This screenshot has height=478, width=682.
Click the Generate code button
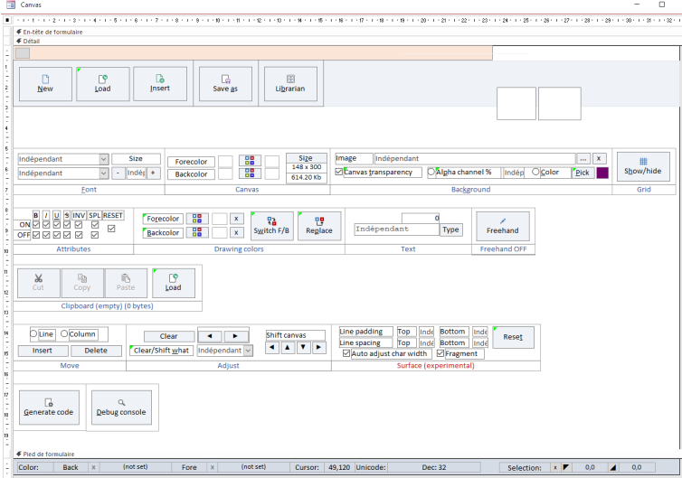(49, 408)
